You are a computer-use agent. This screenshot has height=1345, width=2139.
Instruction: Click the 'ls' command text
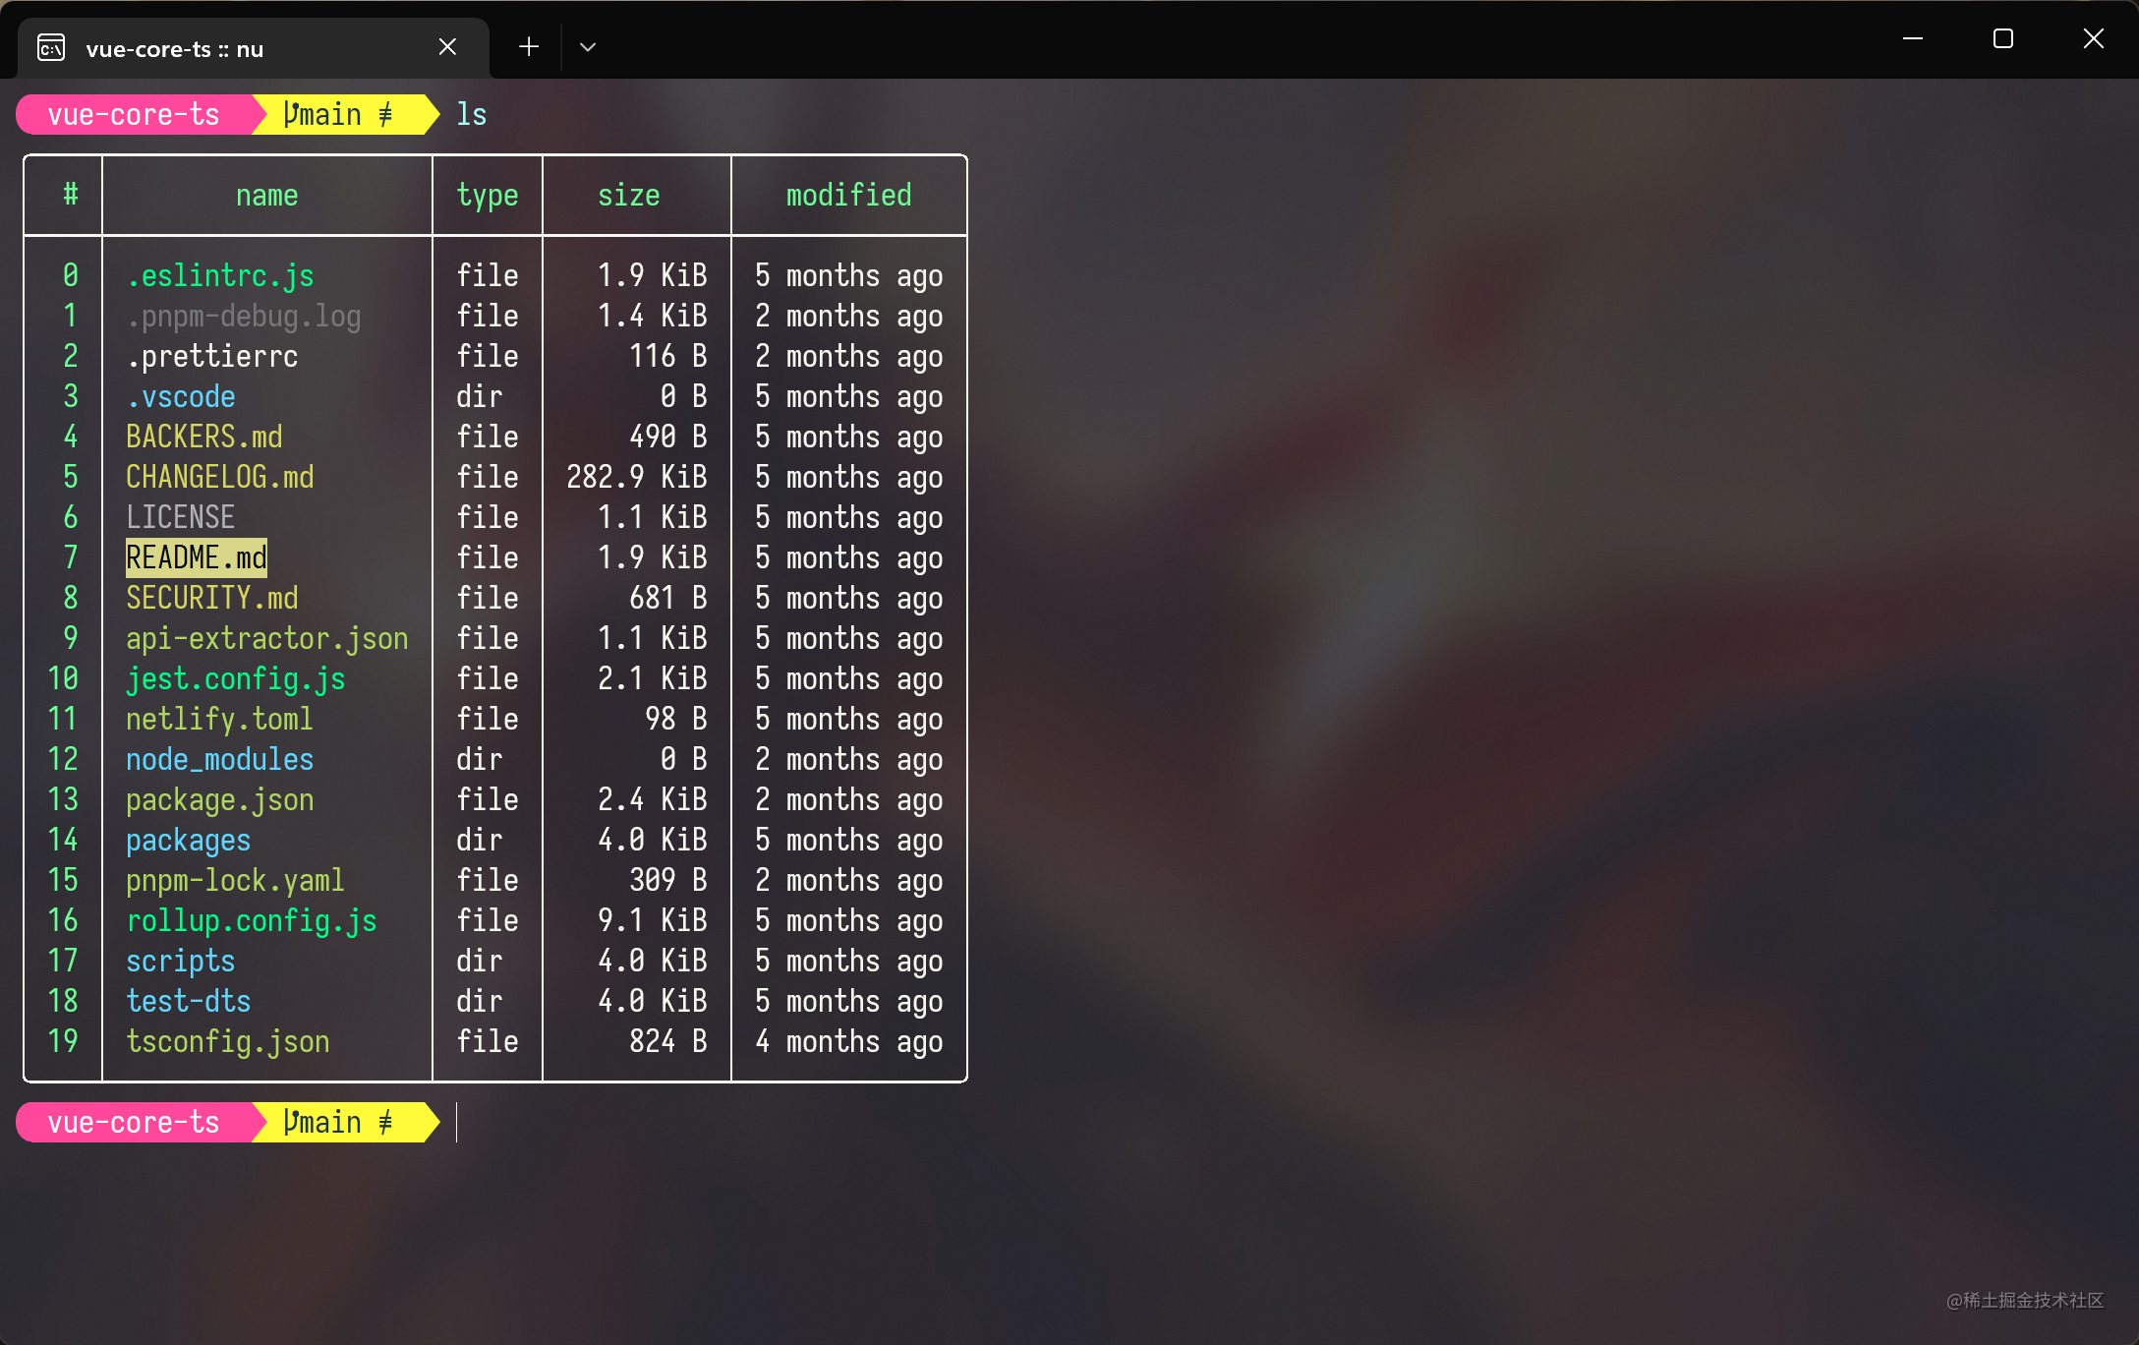pyautogui.click(x=472, y=115)
